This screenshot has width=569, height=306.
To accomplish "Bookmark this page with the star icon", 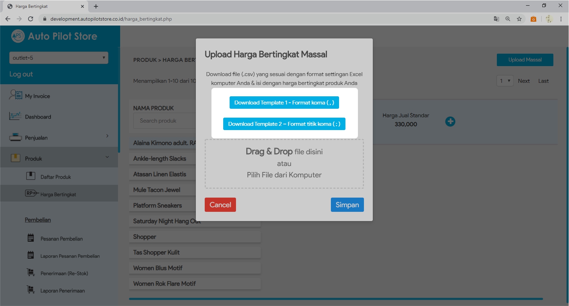I will click(x=519, y=19).
